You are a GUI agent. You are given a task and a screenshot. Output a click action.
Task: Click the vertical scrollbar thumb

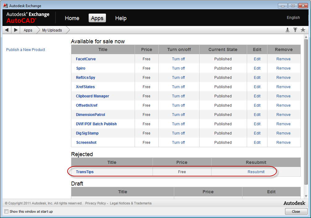click(306, 111)
